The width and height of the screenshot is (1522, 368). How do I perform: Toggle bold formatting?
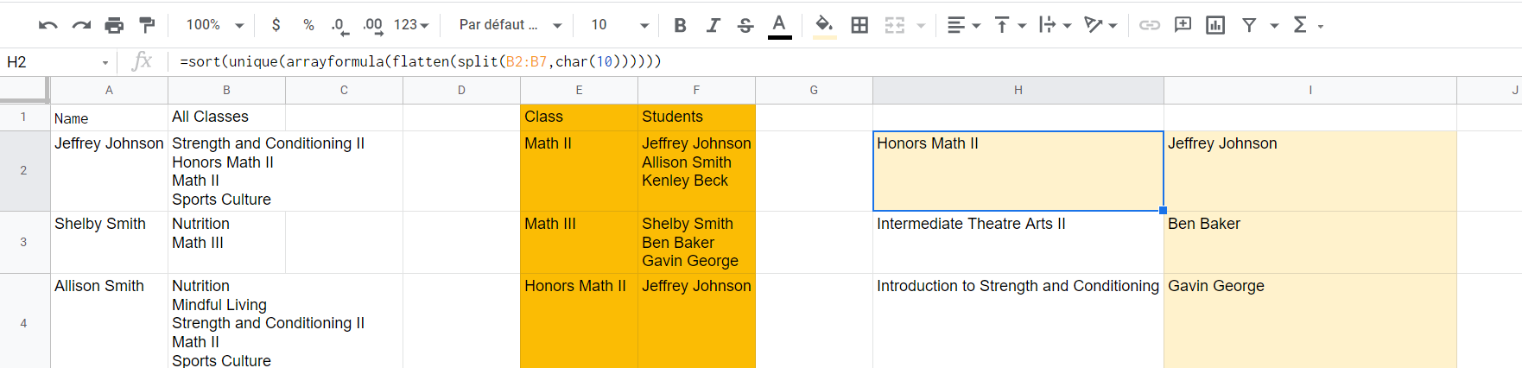pyautogui.click(x=680, y=25)
